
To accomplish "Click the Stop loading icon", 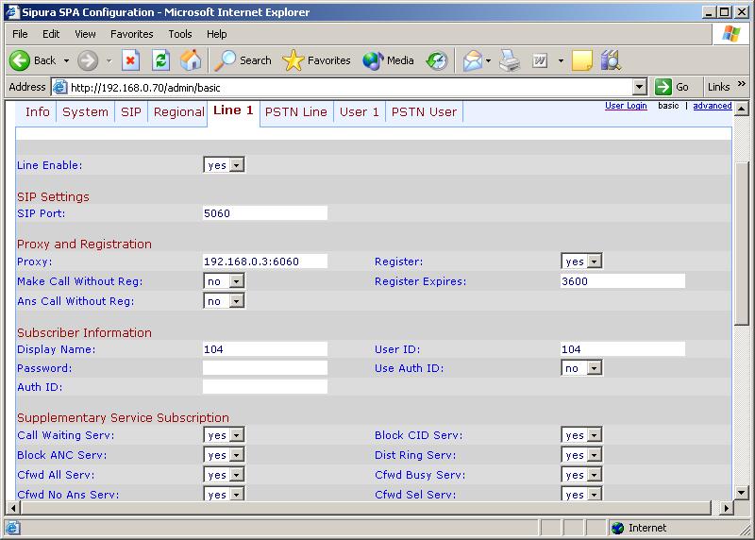I will [x=131, y=60].
